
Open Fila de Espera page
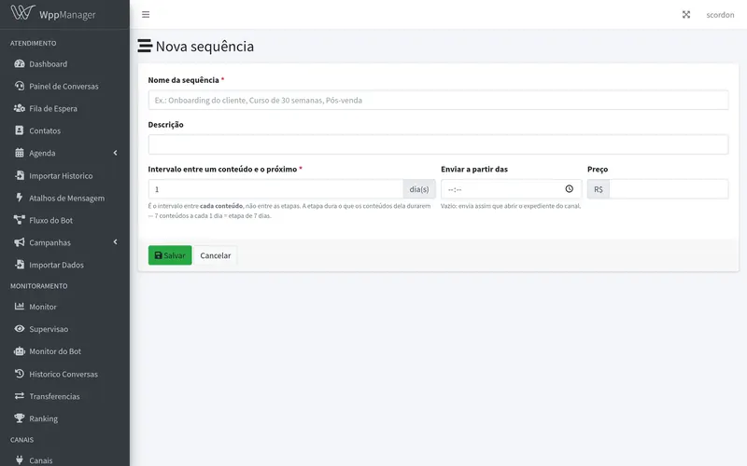coord(64,108)
